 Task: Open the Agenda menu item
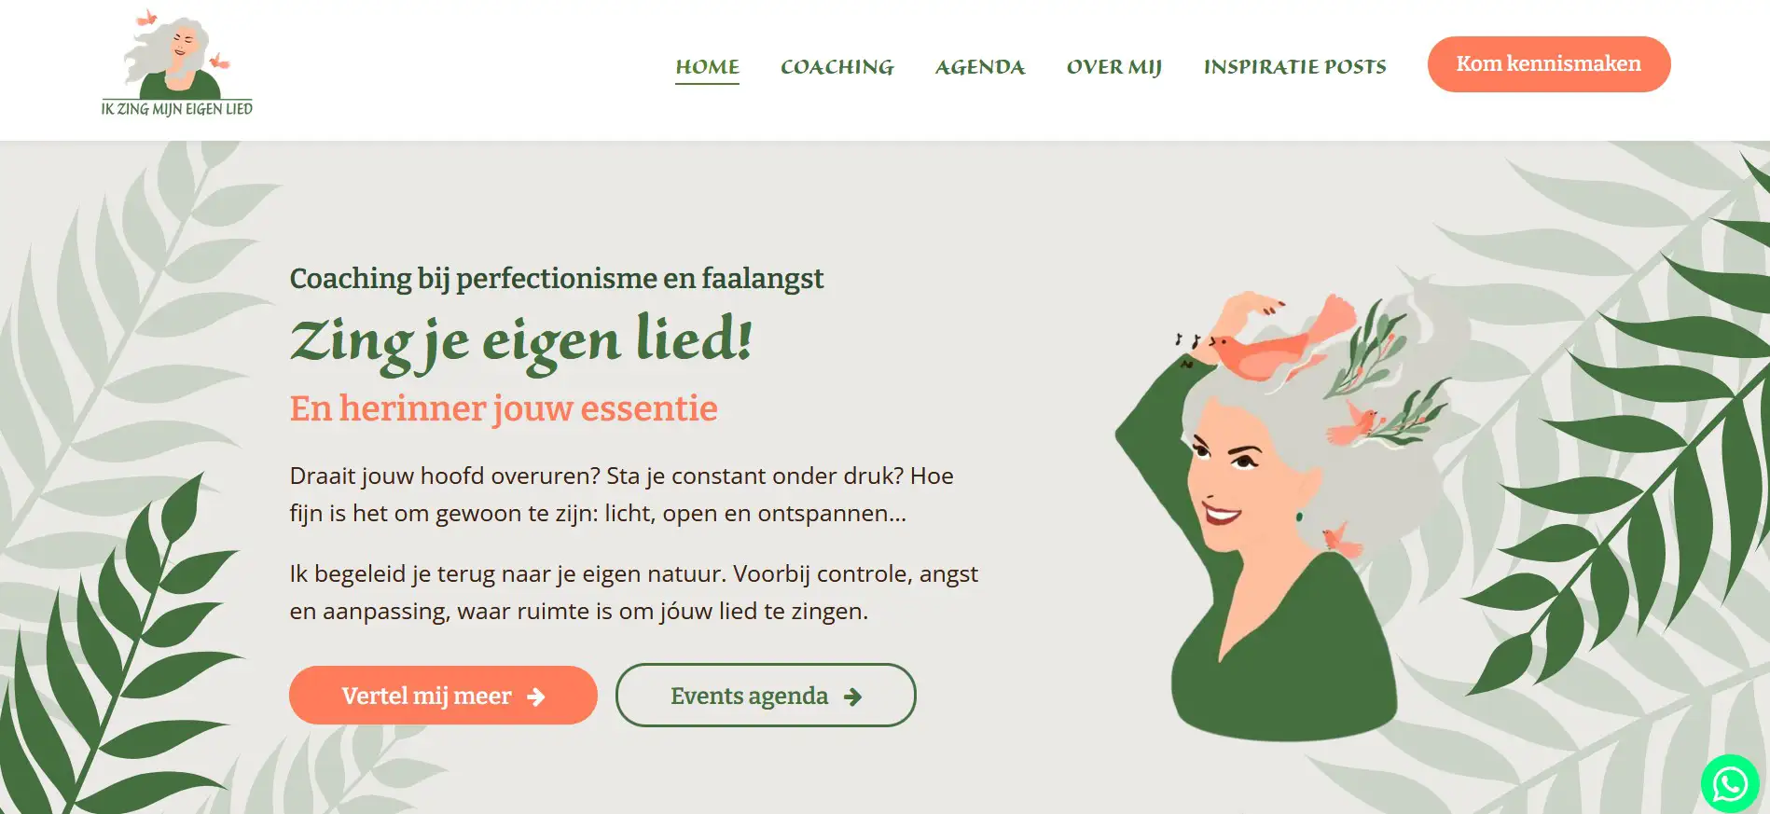(980, 67)
